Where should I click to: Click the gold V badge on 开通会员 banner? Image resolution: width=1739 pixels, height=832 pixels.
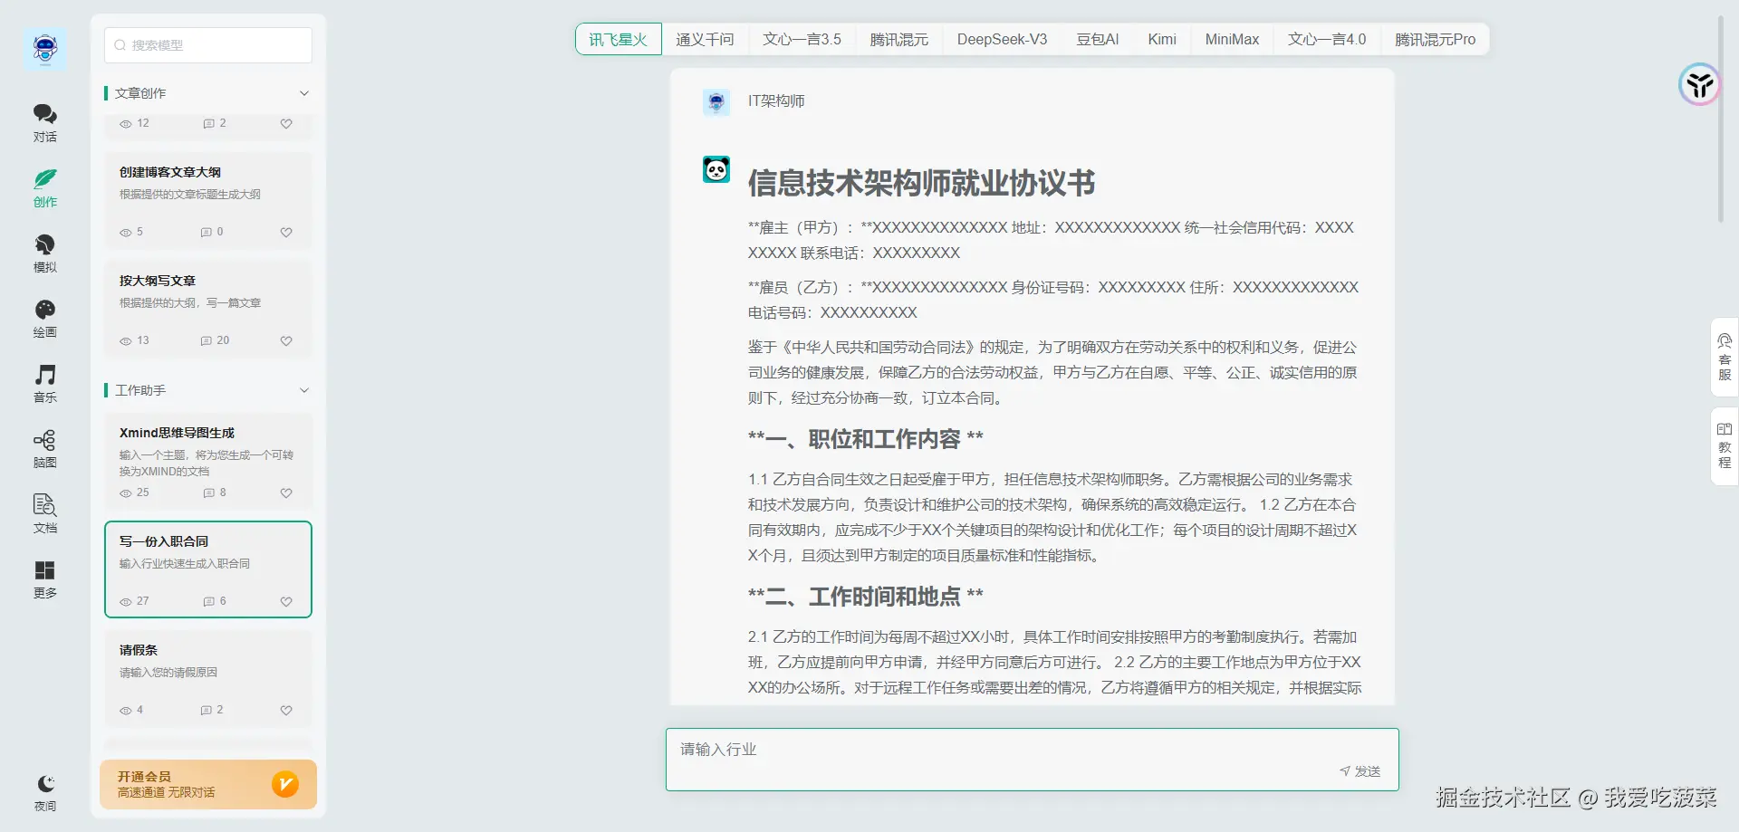(x=285, y=784)
